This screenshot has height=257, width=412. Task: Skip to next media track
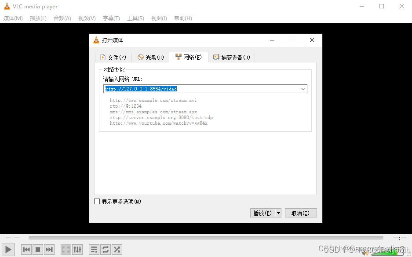tap(49, 250)
